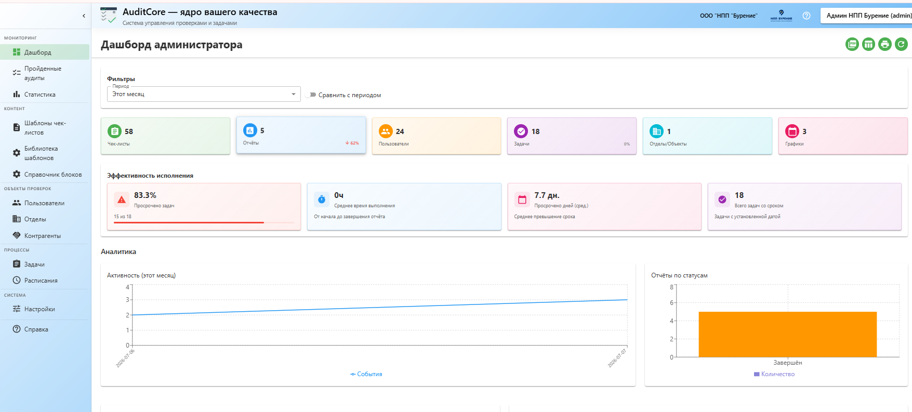This screenshot has height=412, width=912.
Task: Click the '↓ 62%' change indicator on Отчёты
Action: point(352,143)
